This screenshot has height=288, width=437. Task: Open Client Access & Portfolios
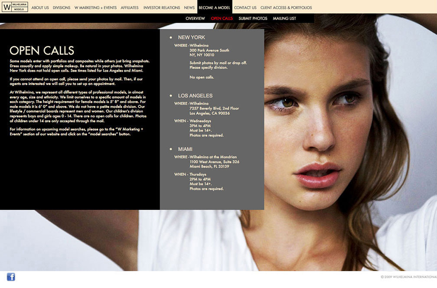[x=286, y=7]
